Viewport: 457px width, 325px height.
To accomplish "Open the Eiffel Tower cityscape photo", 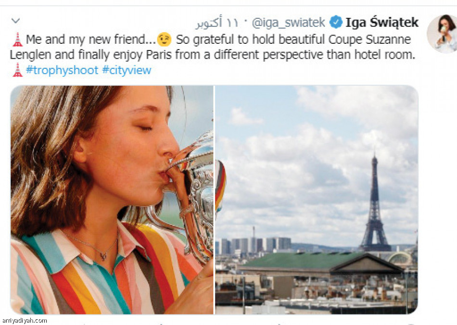I will pyautogui.click(x=317, y=200).
